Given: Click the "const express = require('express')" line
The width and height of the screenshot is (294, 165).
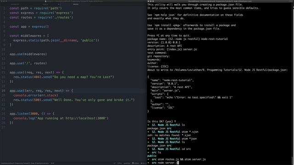Looking at the screenshot, I should (x=41, y=13).
